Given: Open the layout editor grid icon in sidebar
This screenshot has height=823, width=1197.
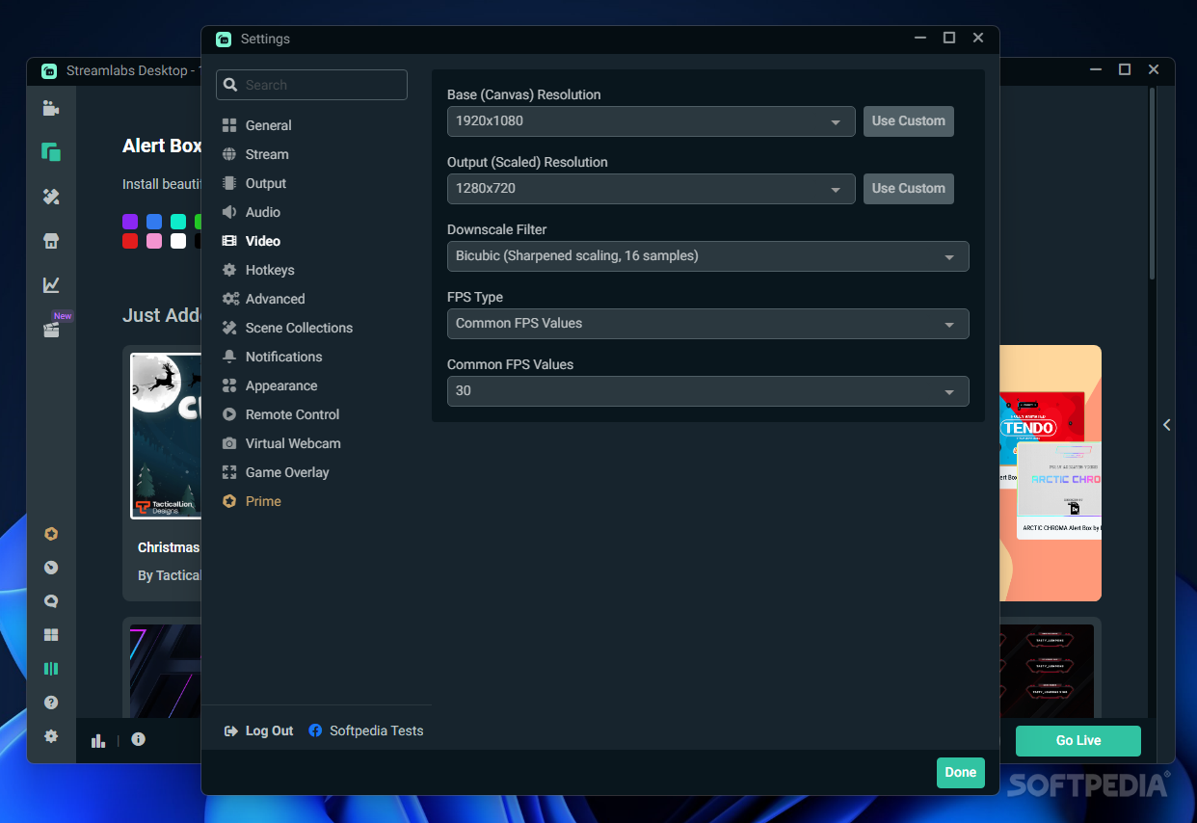Looking at the screenshot, I should point(51,635).
